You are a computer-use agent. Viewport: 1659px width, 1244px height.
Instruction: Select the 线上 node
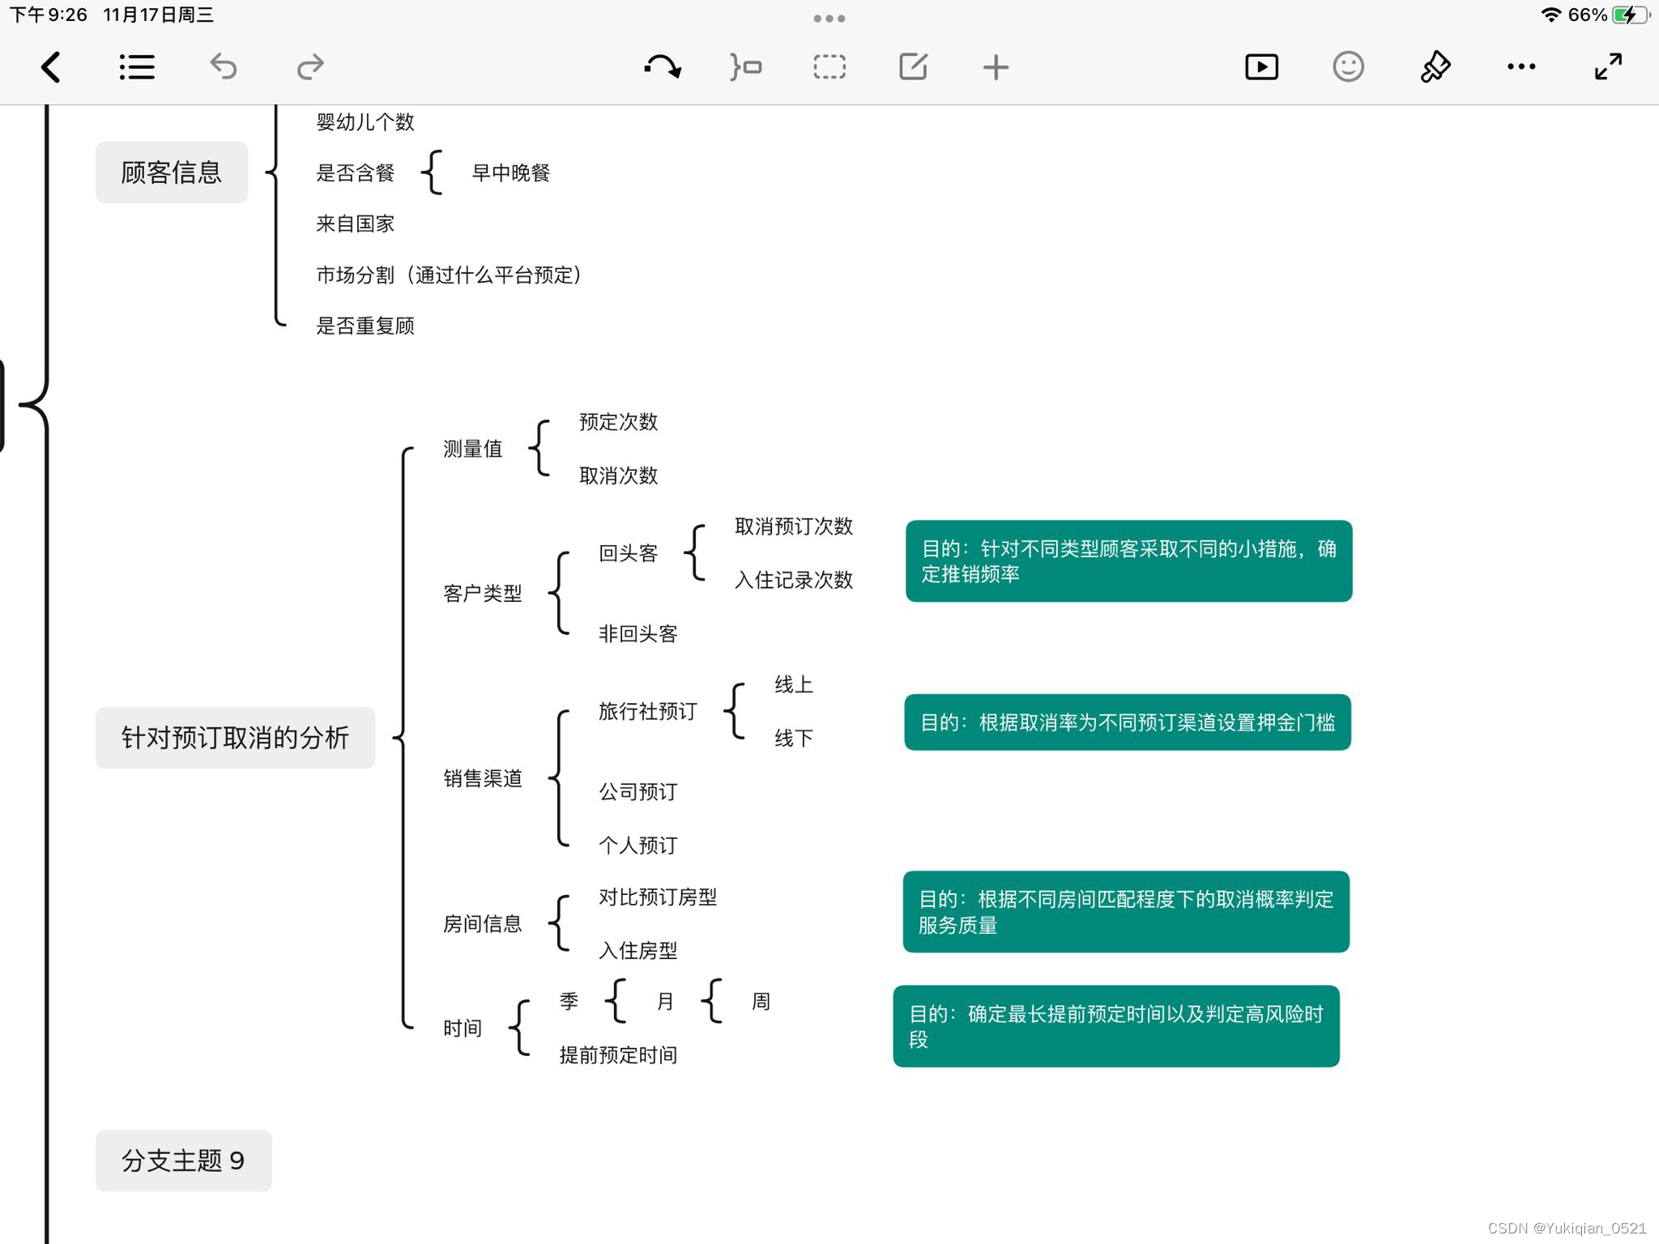point(794,684)
